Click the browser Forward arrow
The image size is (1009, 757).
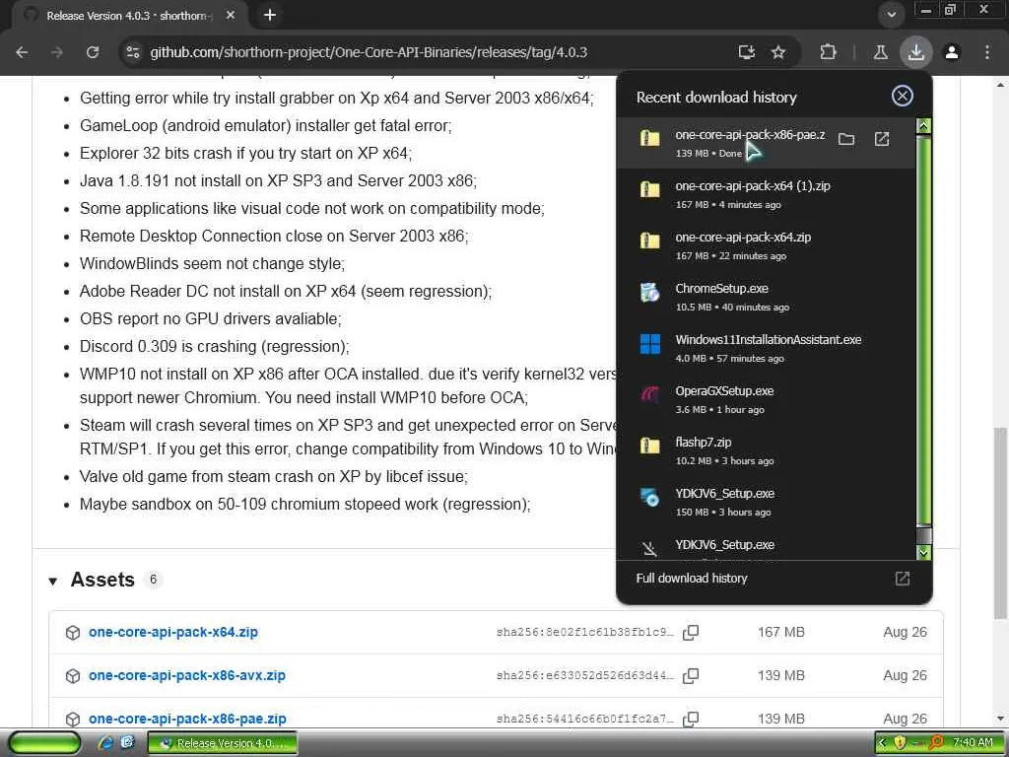point(57,52)
